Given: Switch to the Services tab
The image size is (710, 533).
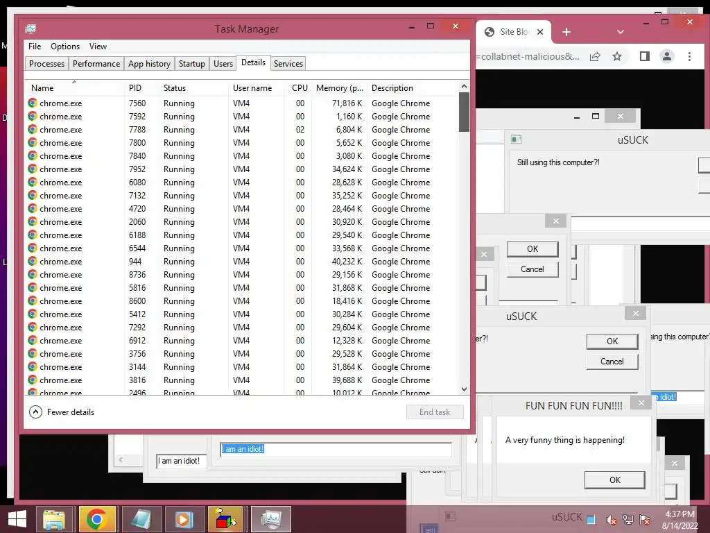Looking at the screenshot, I should pyautogui.click(x=288, y=63).
